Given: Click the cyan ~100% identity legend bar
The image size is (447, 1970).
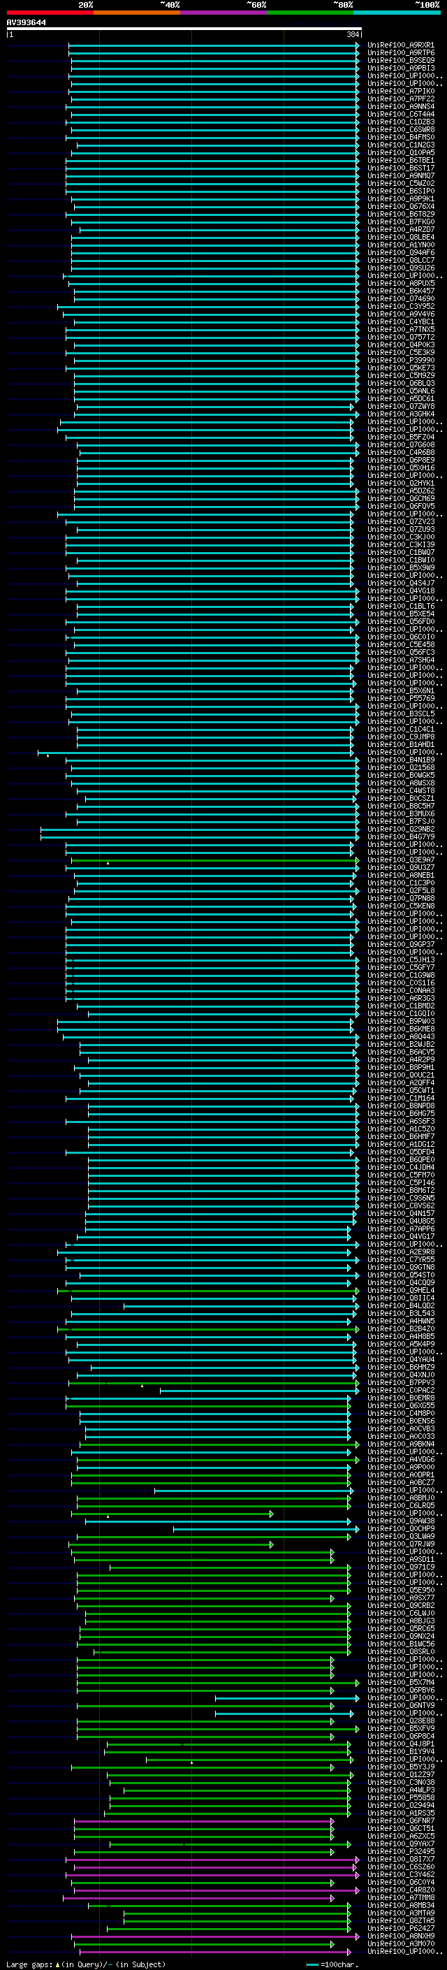Looking at the screenshot, I should [x=397, y=13].
